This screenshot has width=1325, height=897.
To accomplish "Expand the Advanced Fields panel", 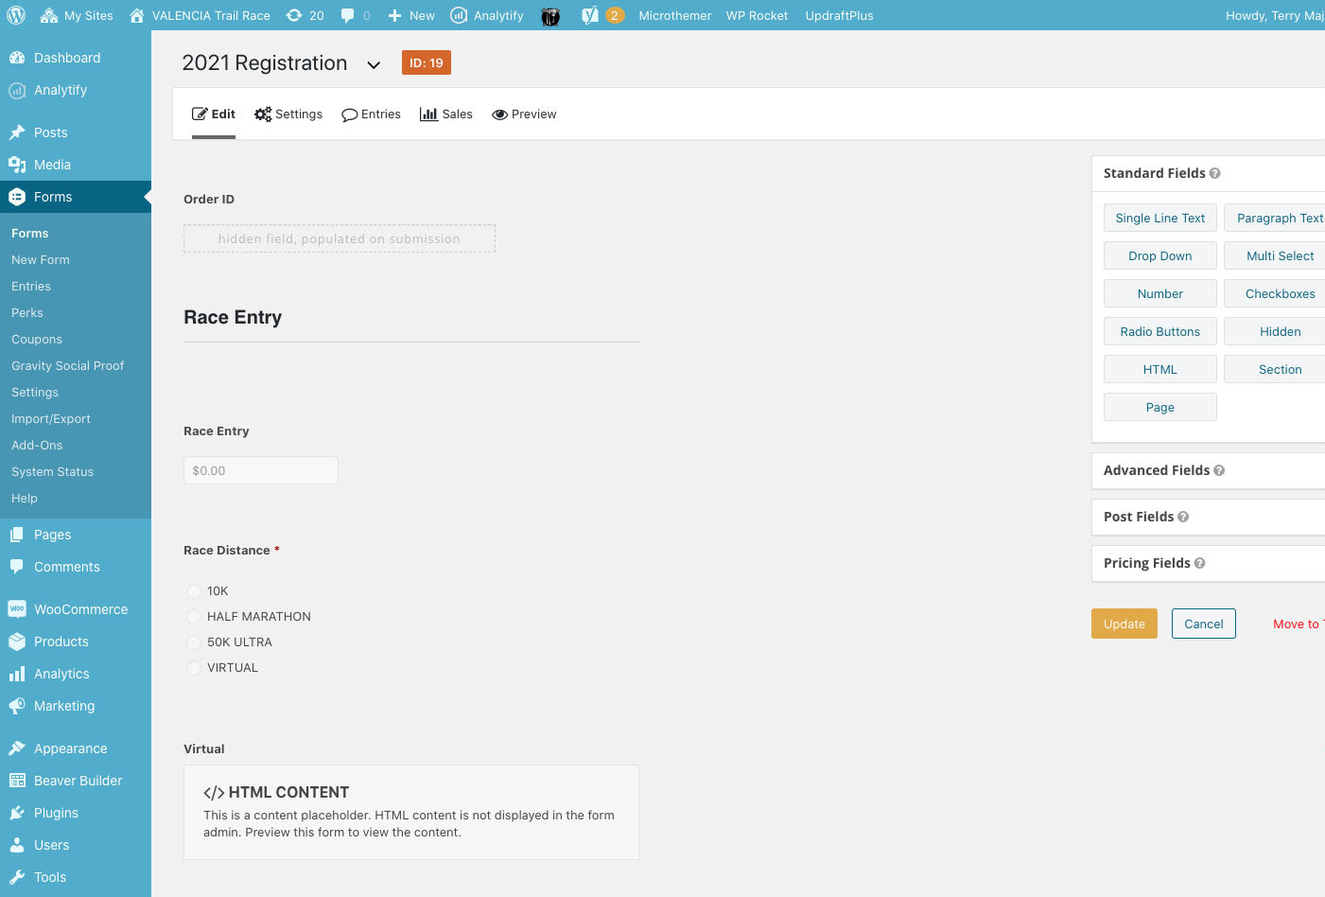I will pos(1208,470).
